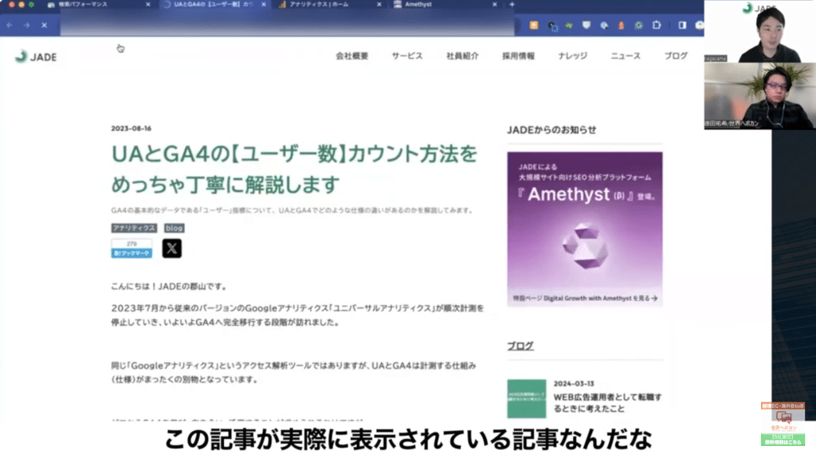Image resolution: width=816 pixels, height=458 pixels.
Task: Click the ブログ sidebar heading link
Action: [520, 346]
